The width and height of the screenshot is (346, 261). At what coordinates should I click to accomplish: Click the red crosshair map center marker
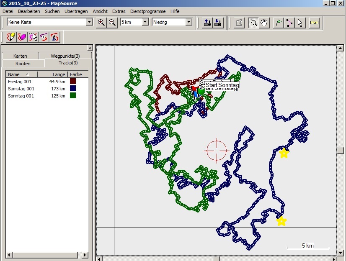(217, 151)
